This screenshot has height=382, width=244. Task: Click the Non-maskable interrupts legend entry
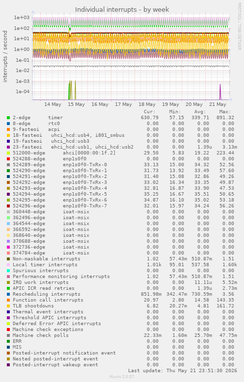[46, 259]
